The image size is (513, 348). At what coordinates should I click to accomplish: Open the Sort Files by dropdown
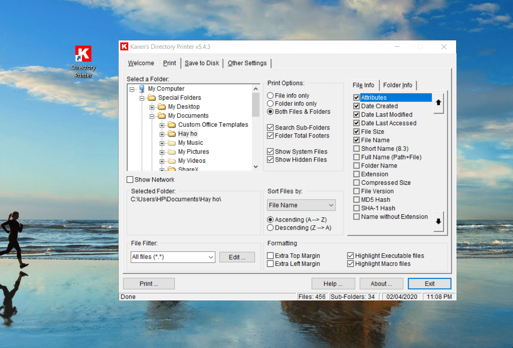pos(301,205)
